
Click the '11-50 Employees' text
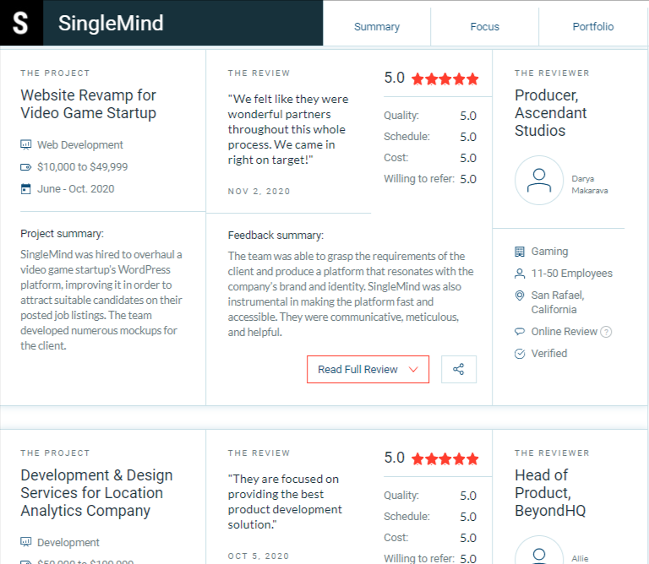coord(571,274)
